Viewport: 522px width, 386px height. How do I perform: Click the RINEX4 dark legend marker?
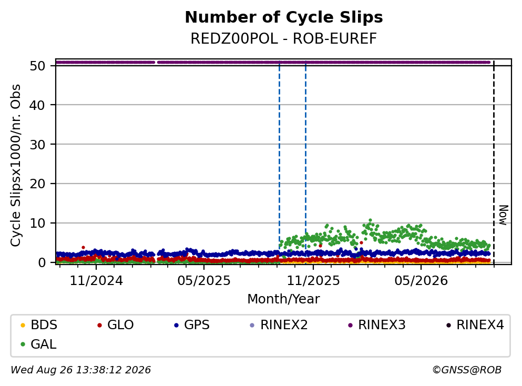click(x=448, y=325)
